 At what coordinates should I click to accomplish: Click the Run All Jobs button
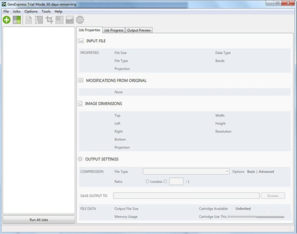coord(39,220)
